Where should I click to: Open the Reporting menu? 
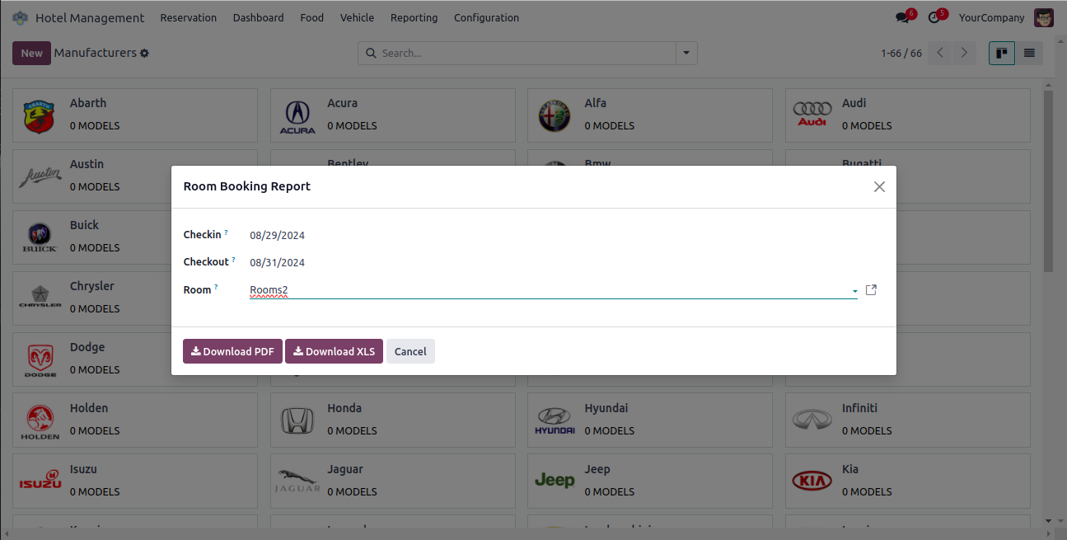tap(414, 17)
